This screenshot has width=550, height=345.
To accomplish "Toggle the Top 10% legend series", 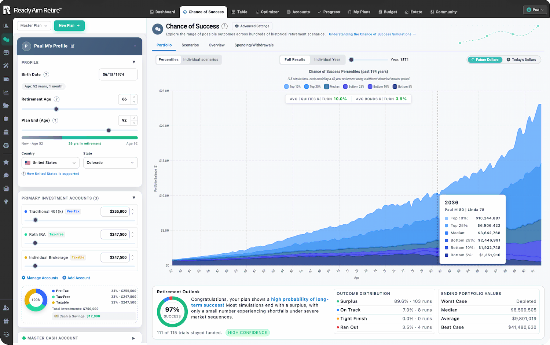I will (x=292, y=87).
